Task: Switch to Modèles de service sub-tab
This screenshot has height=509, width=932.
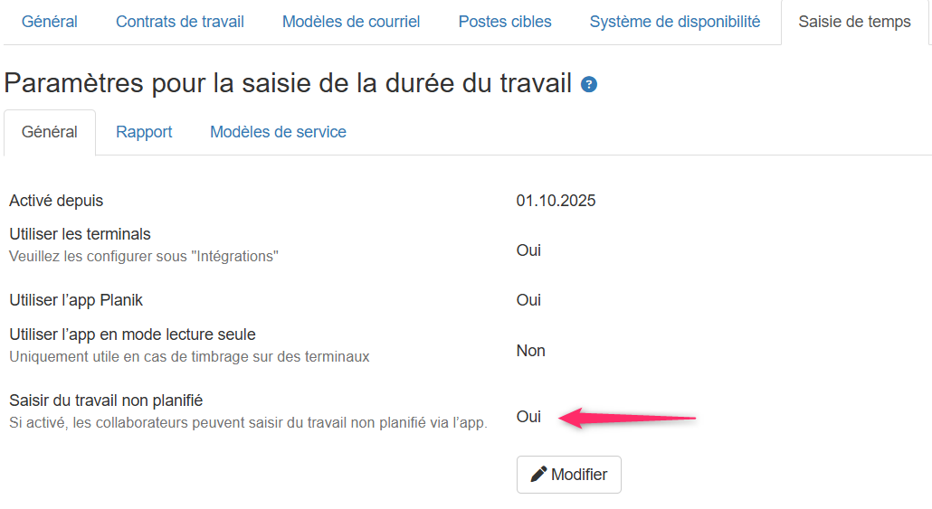Action: tap(278, 132)
